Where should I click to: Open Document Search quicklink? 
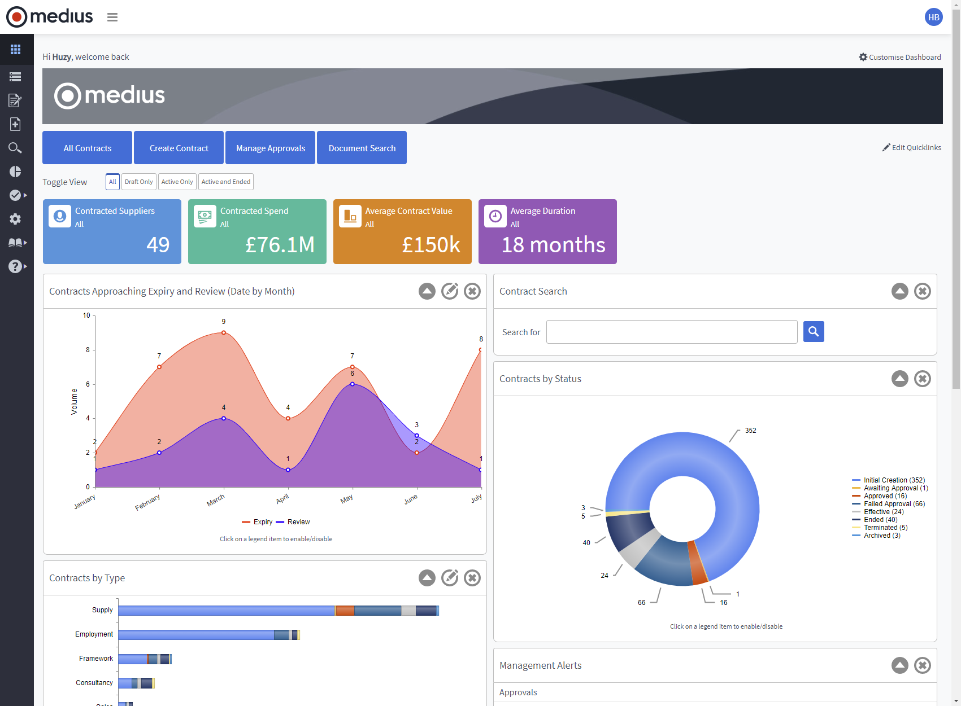362,148
